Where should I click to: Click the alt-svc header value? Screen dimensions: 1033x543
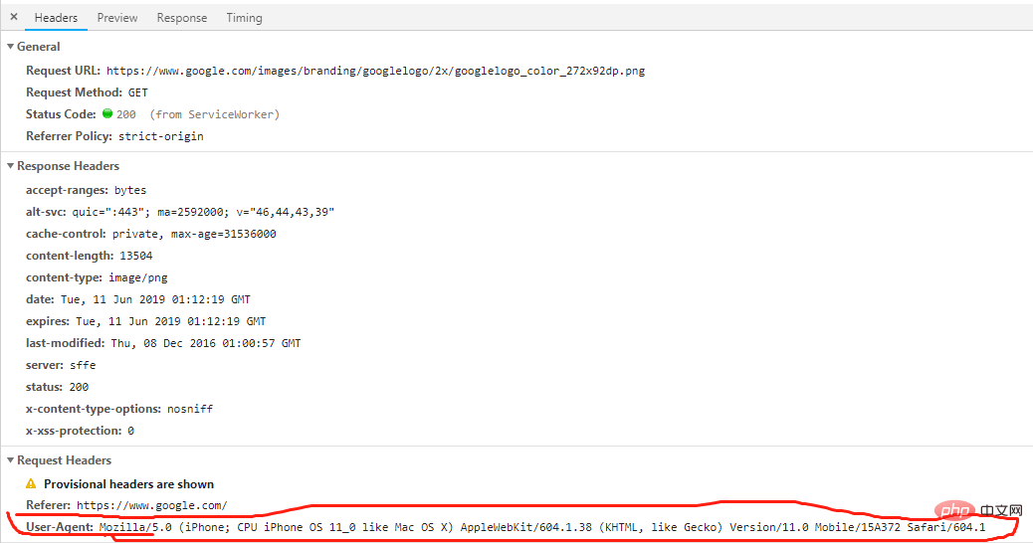click(203, 212)
